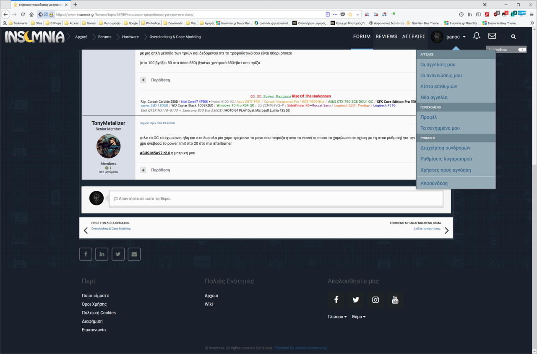Save page to Pocket
Viewport: 537px width, 354px height.
pos(343,14)
